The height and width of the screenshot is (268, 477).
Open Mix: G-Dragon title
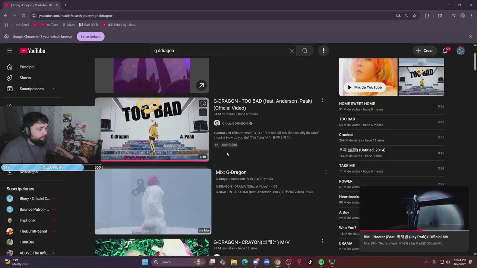point(231,172)
